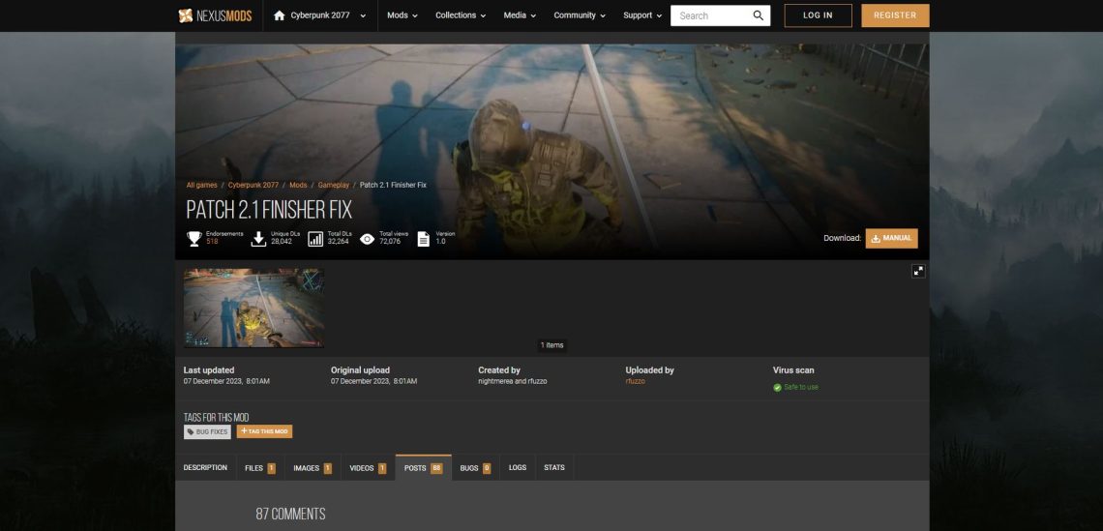Viewport: 1103px width, 531px height.
Task: Open the mod screenshot thumbnail
Action: (253, 308)
